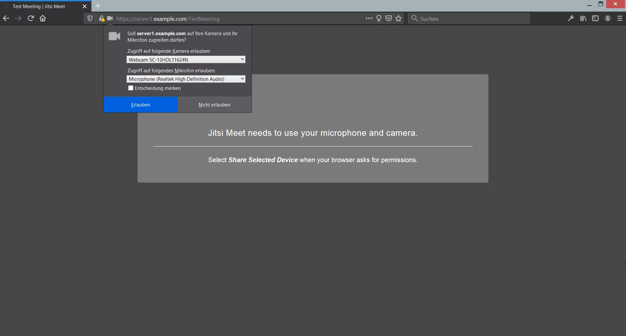Open camera selection dropdown Webcam SC-13HDL11624N
Image resolution: width=626 pixels, height=336 pixels.
[x=186, y=60]
